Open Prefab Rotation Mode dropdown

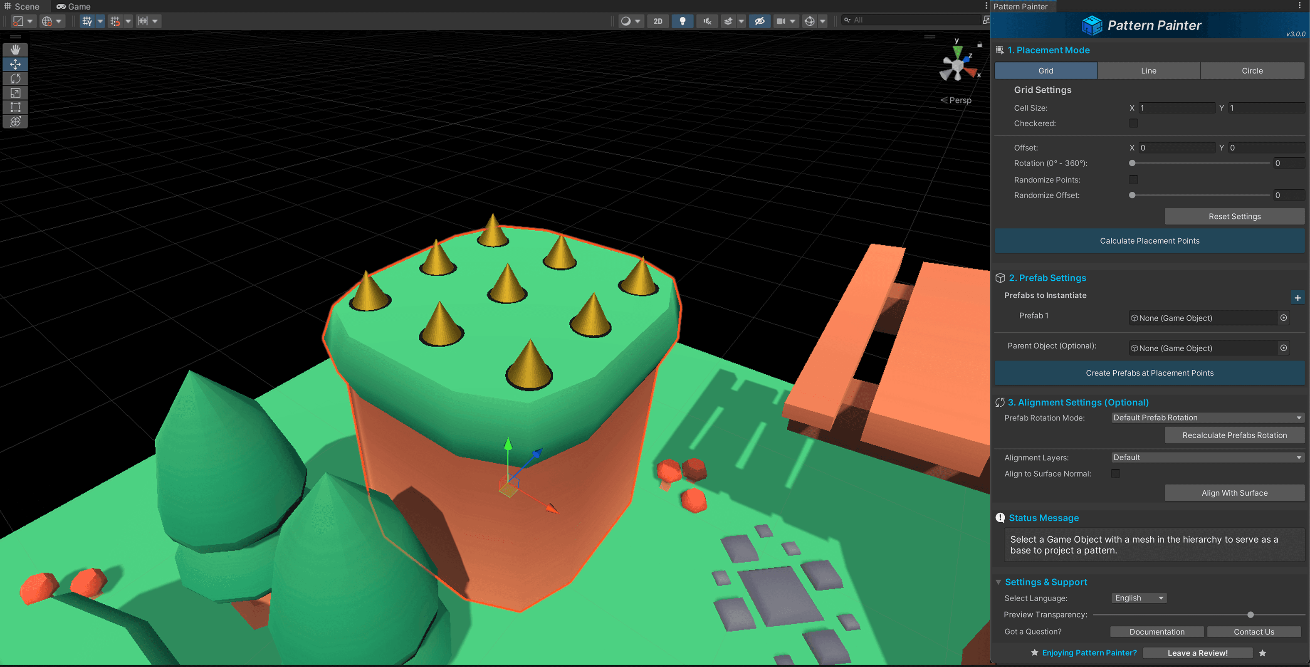(x=1208, y=417)
